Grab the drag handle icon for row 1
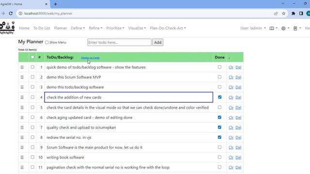This screenshot has width=310, height=174. (x=22, y=67)
